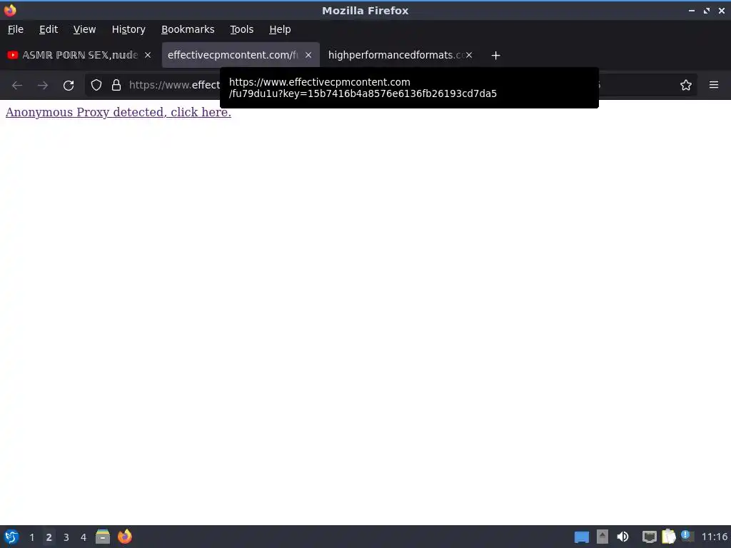Open the File menu

[x=16, y=29]
